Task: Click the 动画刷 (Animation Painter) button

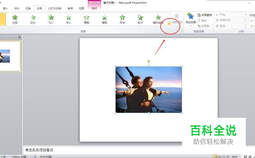Action: 203,26
